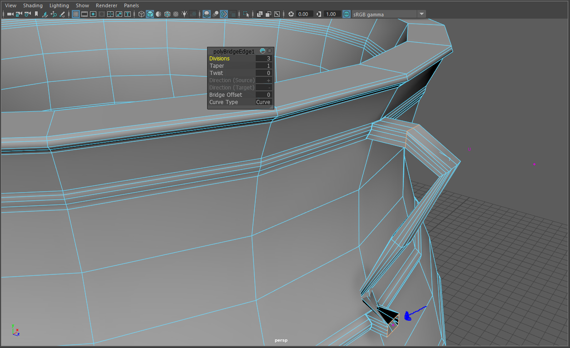This screenshot has height=348, width=570.
Task: Select the smooth shaded display mode icon
Action: point(150,14)
